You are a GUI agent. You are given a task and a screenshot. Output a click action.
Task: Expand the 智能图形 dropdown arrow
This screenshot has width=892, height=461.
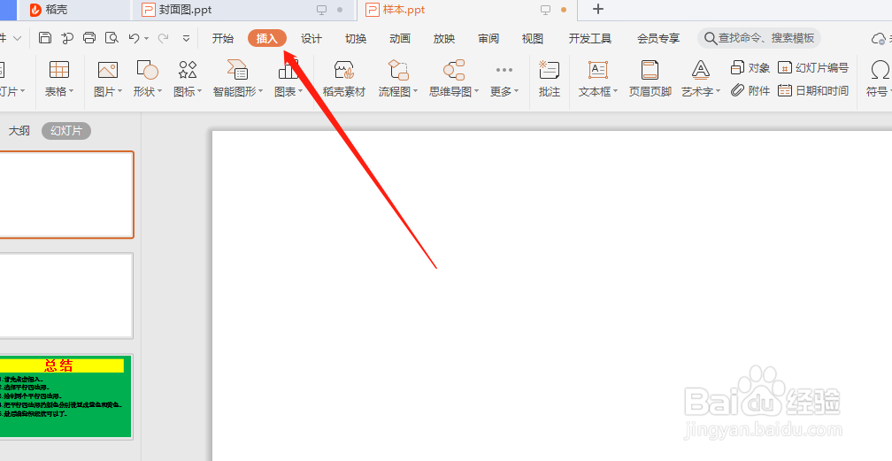pyautogui.click(x=260, y=92)
